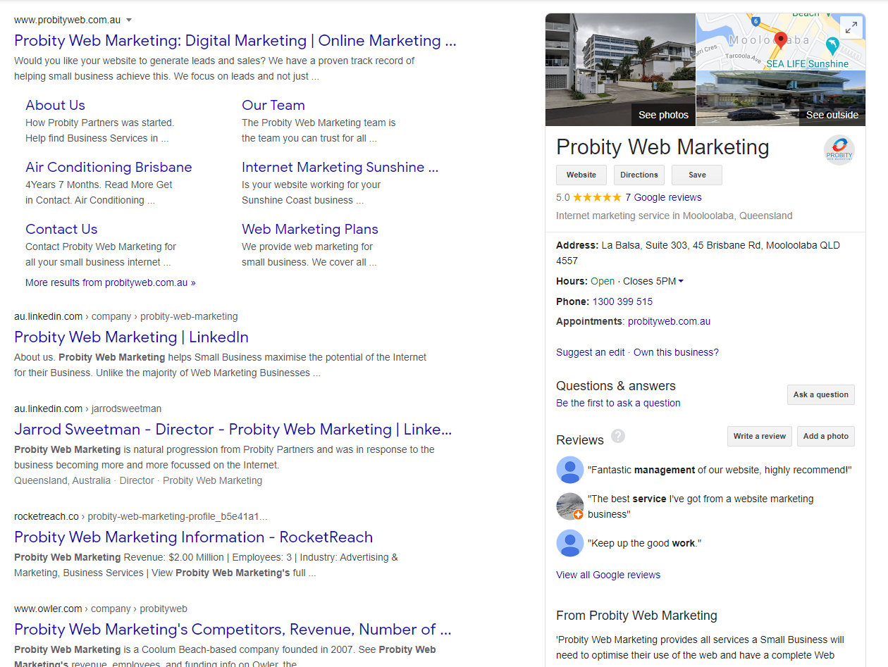Click Own this business?
Screen dimensions: 888x667
[676, 352]
